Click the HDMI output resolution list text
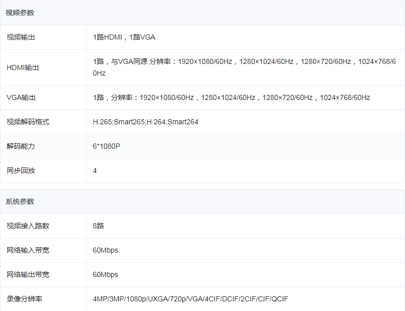Screen dimensions: 405x311 click(x=244, y=67)
